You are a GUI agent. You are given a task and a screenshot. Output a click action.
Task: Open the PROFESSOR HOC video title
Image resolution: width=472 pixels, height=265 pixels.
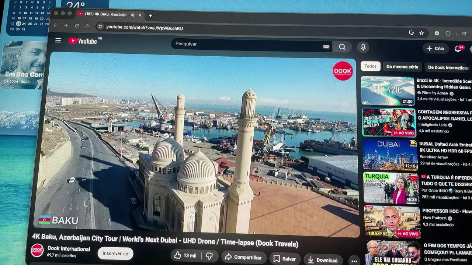[447, 211]
